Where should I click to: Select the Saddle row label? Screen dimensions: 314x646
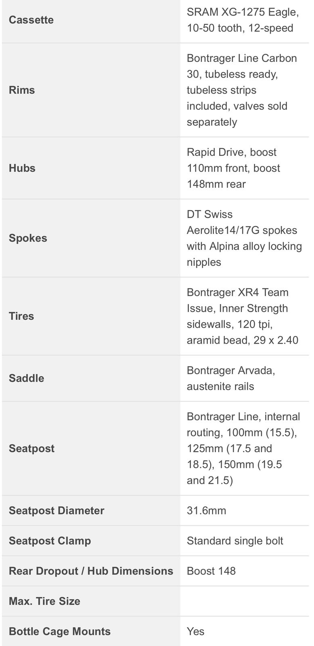27,378
